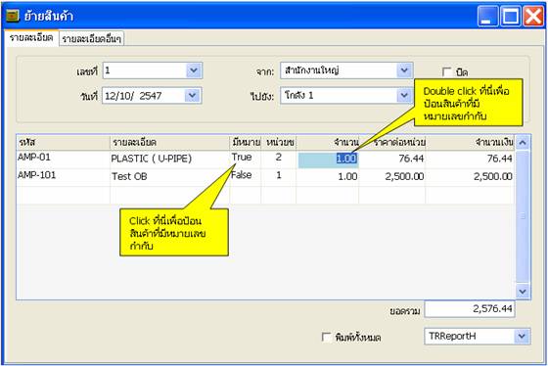Click the scrollbar up arrow of the grid
The width and height of the screenshot is (548, 366).
pos(523,143)
